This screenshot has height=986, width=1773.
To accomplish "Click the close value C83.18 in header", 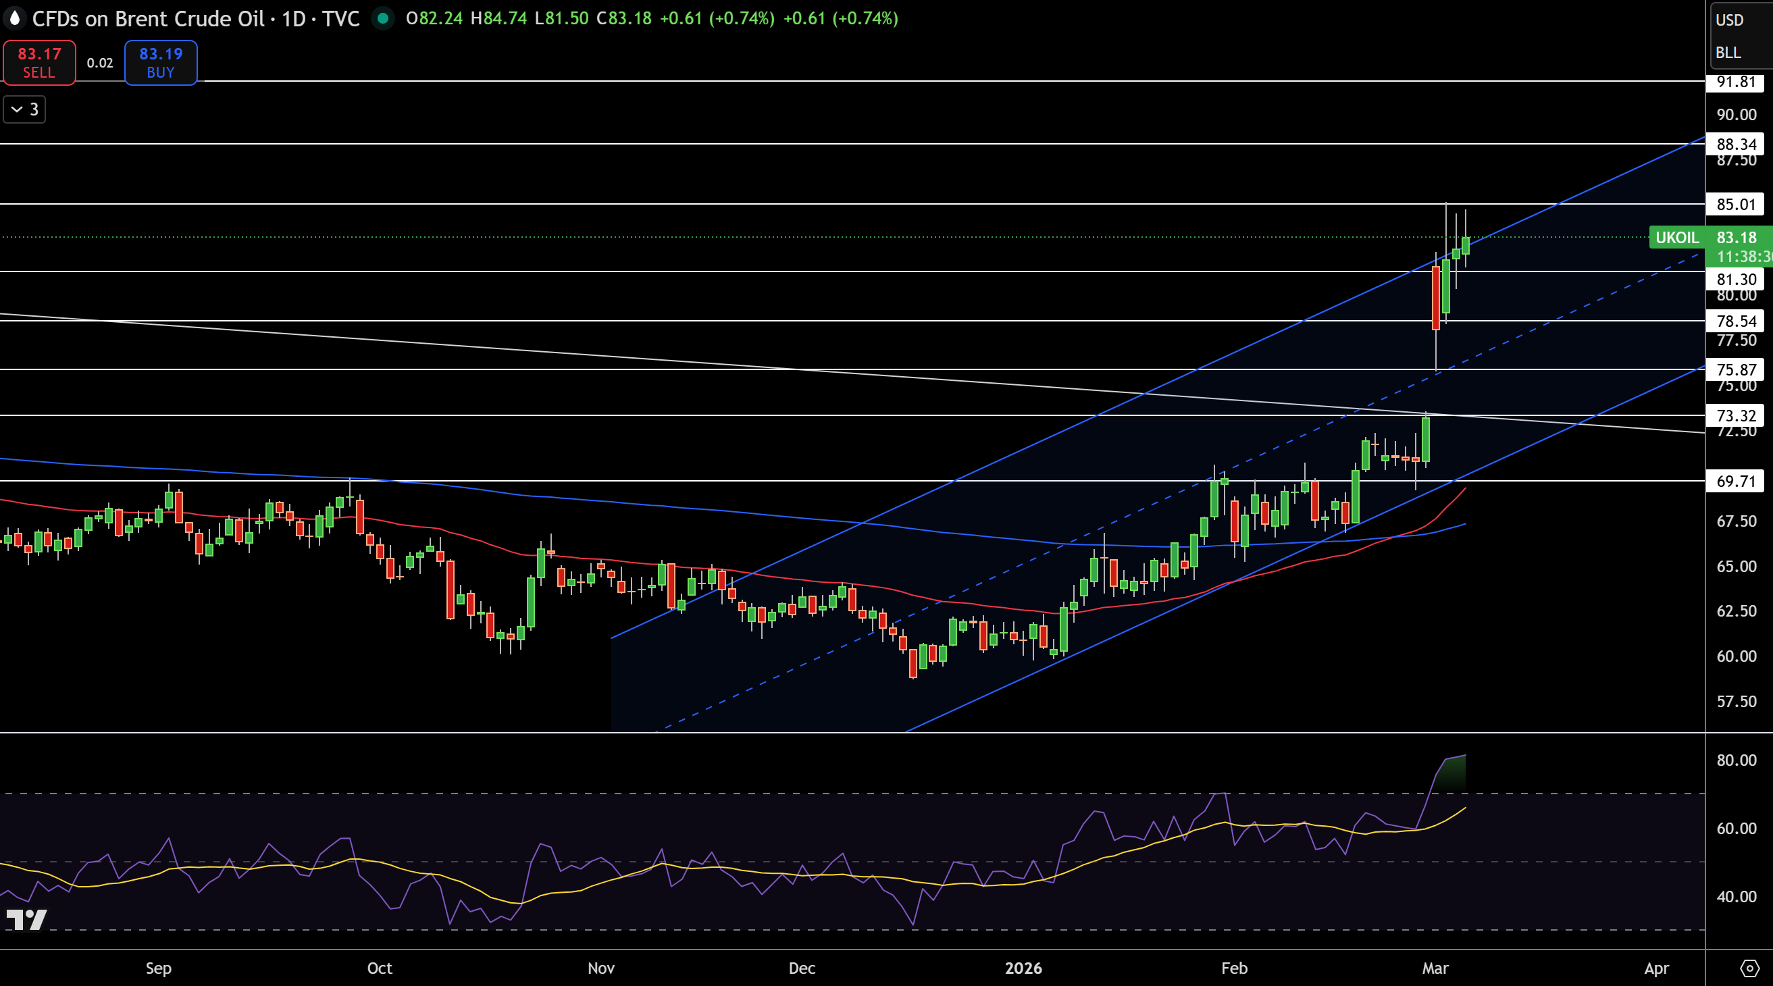I will (x=623, y=19).
